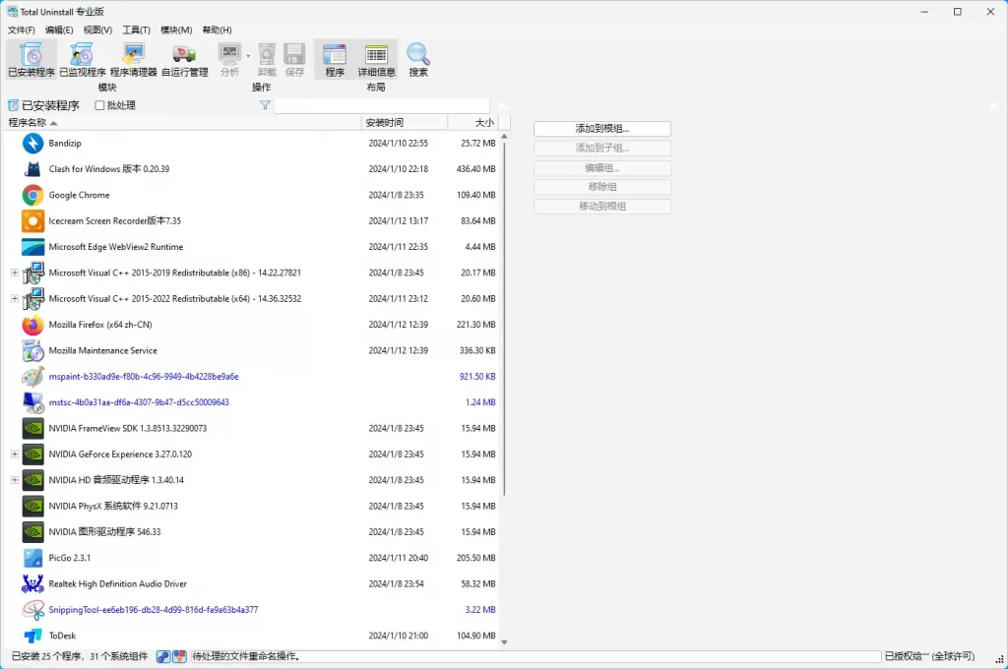Open the 搜索 magnifier tool
Screen dimensions: 1008x669
[417, 59]
